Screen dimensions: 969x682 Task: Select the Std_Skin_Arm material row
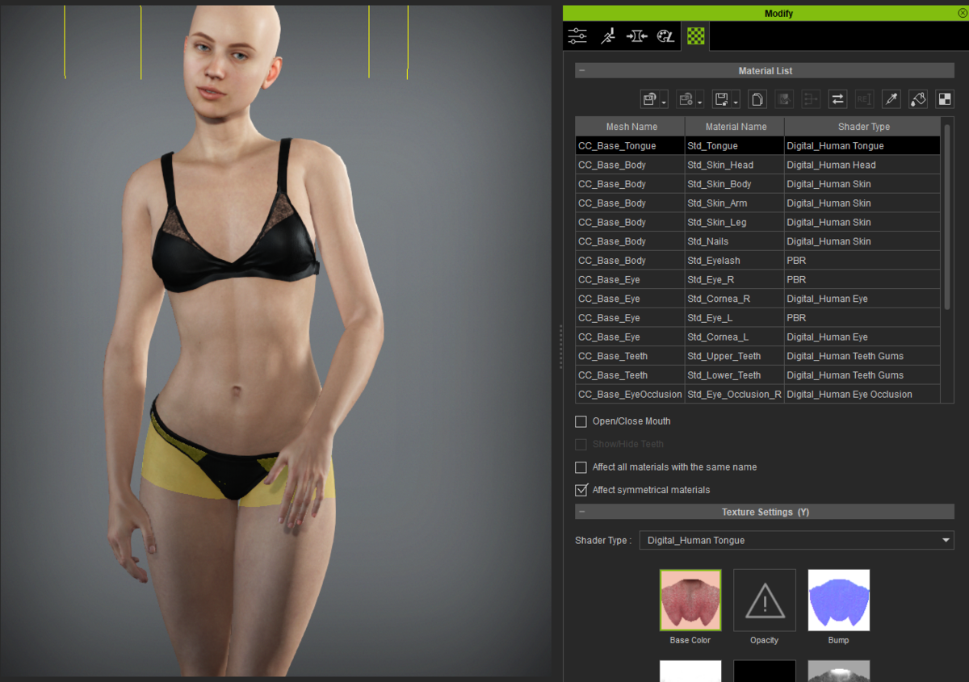(757, 203)
